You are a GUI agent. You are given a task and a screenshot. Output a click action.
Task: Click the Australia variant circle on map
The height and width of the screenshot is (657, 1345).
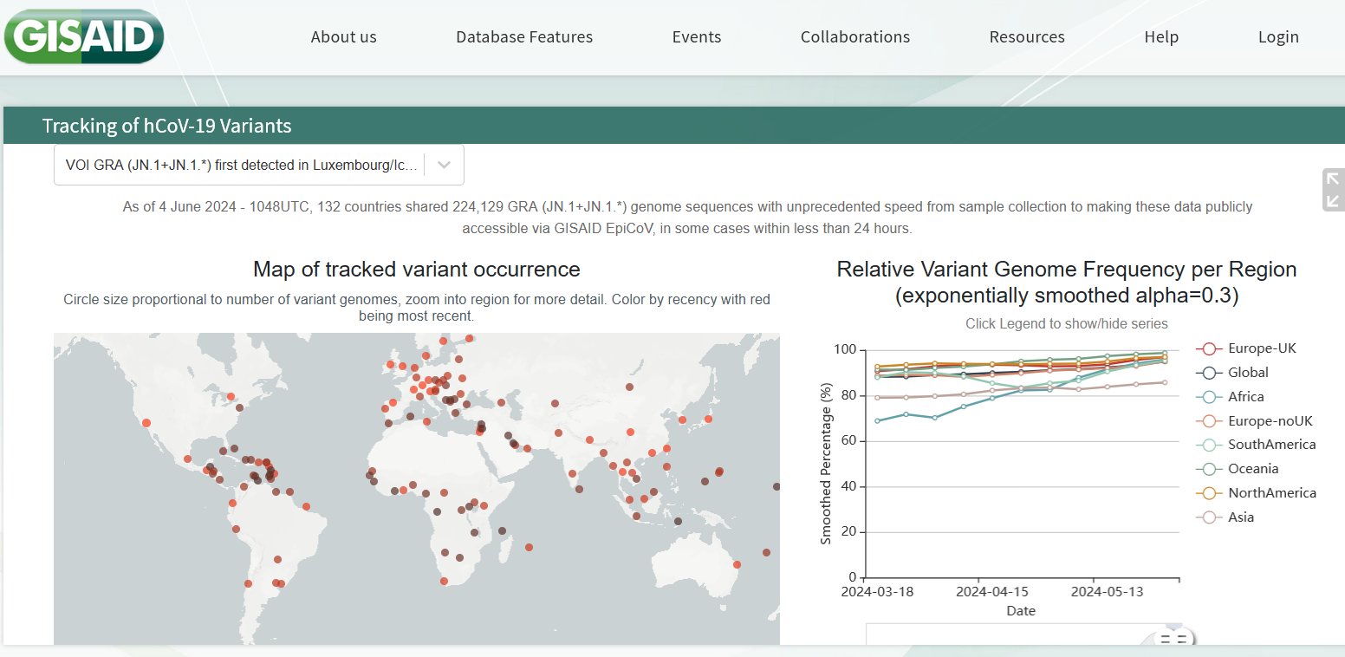tap(737, 564)
